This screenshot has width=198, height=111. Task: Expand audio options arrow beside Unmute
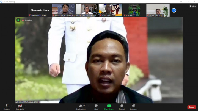(x=11, y=106)
